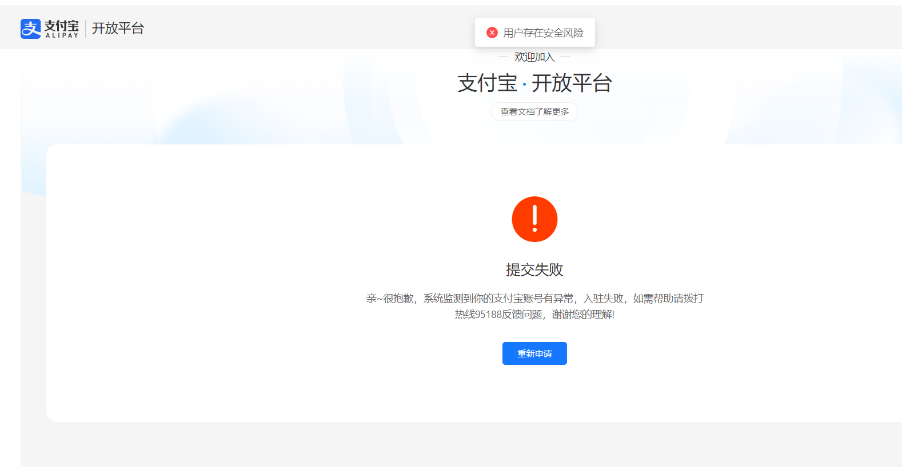Click empty space inside the white result card
Screen dimensions: 902x467
click(x=229, y=285)
